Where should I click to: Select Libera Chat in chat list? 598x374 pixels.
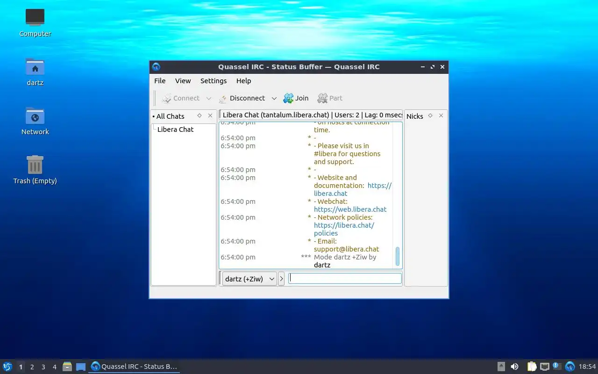(175, 129)
